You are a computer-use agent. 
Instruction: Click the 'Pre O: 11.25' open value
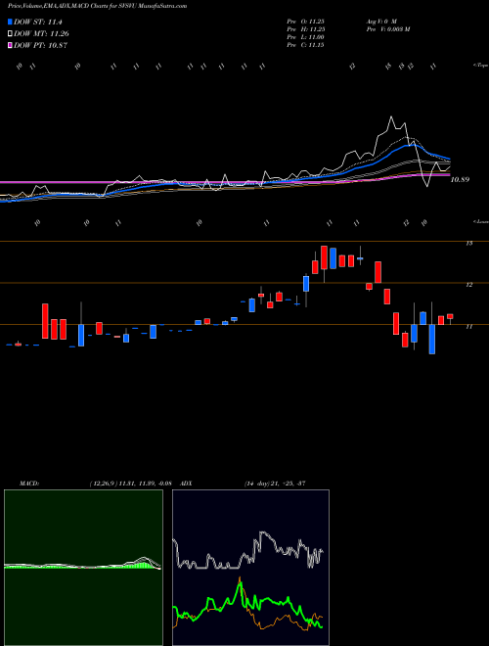[x=305, y=21]
